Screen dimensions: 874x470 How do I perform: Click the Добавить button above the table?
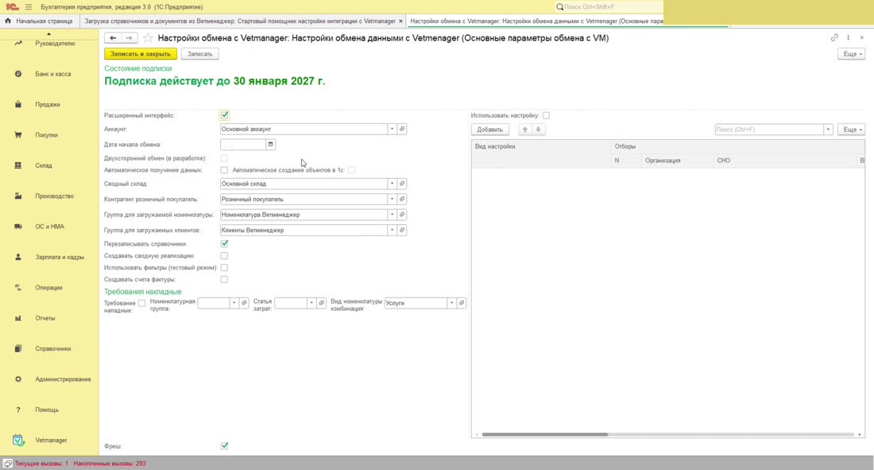pos(490,130)
